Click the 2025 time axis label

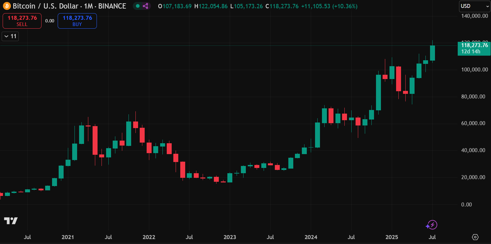392,237
